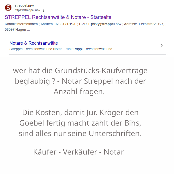
Task: Click the red Streppel S favicon
Action: [x=8, y=7]
